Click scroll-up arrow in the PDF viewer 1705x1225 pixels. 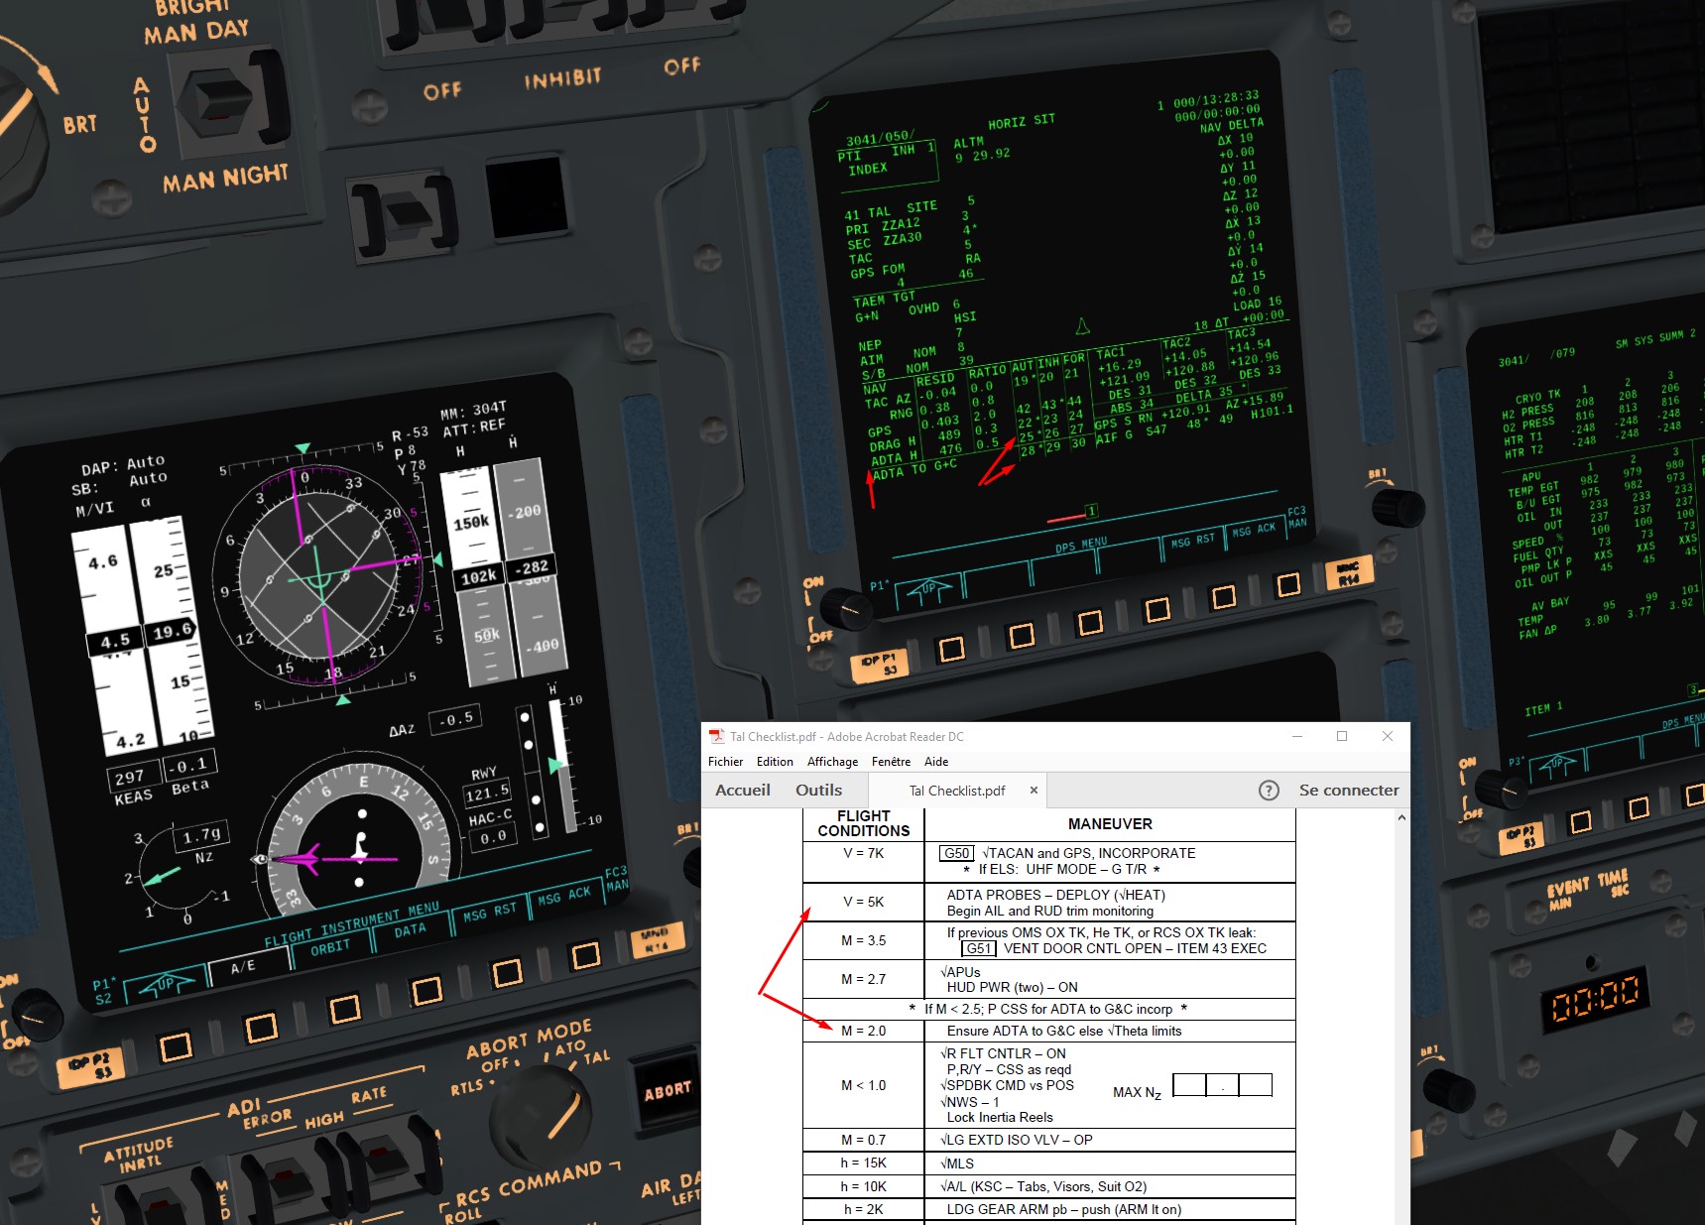pyautogui.click(x=1401, y=818)
